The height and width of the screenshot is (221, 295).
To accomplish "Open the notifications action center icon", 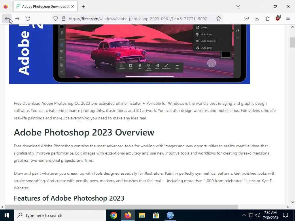I will pyautogui.click(x=285, y=215).
